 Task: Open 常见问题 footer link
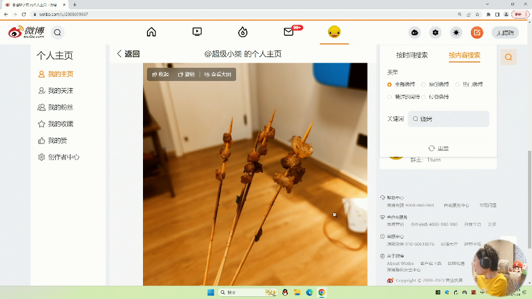click(488, 205)
